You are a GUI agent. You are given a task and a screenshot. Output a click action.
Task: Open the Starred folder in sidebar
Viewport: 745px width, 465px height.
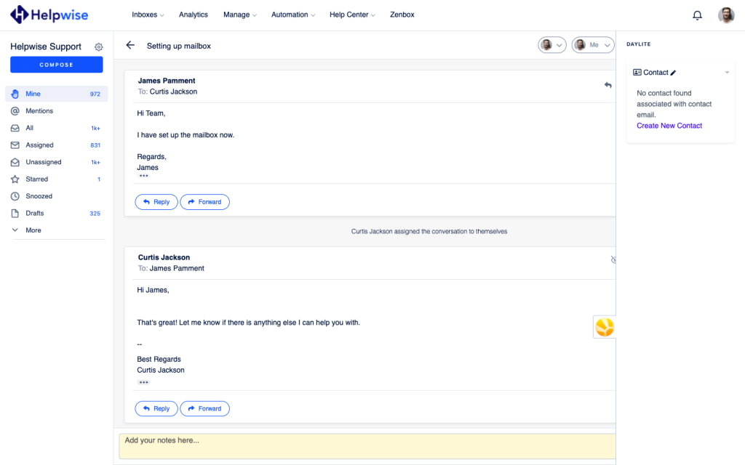[37, 179]
